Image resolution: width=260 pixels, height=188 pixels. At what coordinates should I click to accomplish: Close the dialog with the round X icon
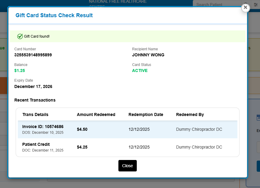246,8
